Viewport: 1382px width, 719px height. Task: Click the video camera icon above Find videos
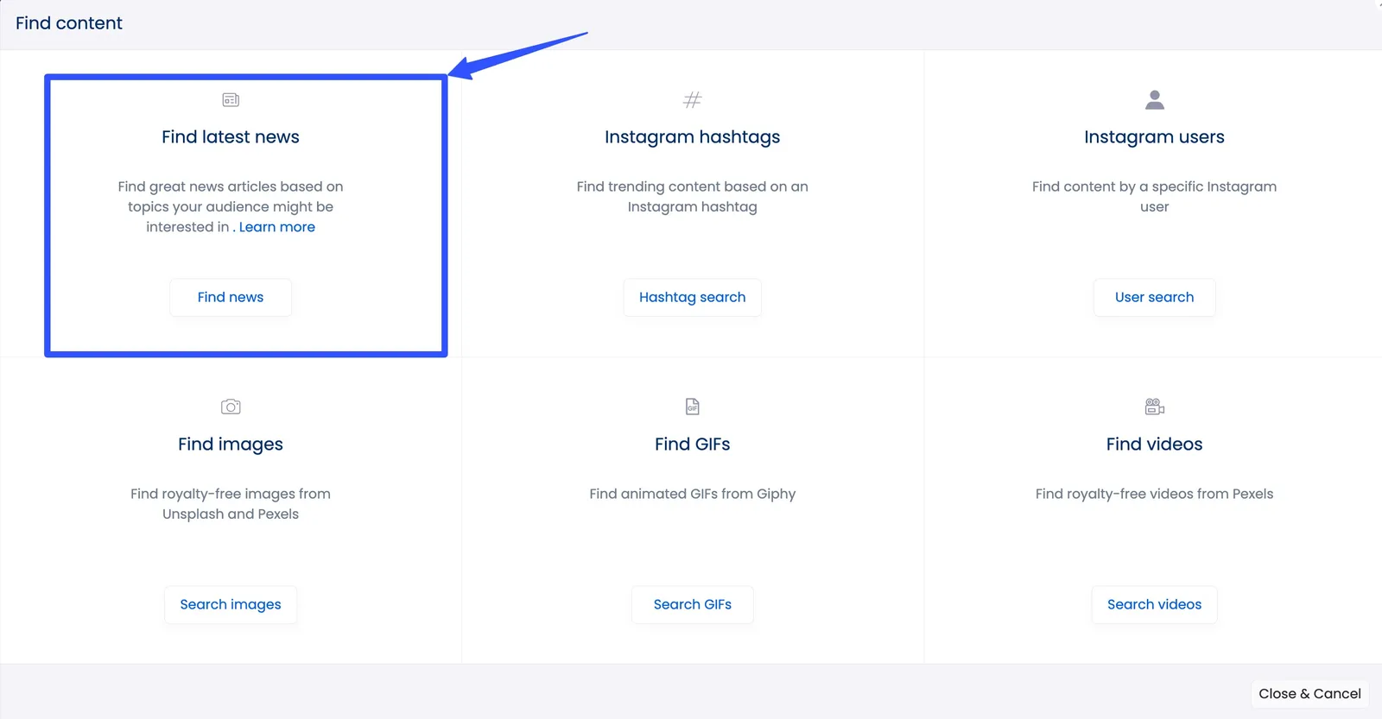pyautogui.click(x=1154, y=406)
